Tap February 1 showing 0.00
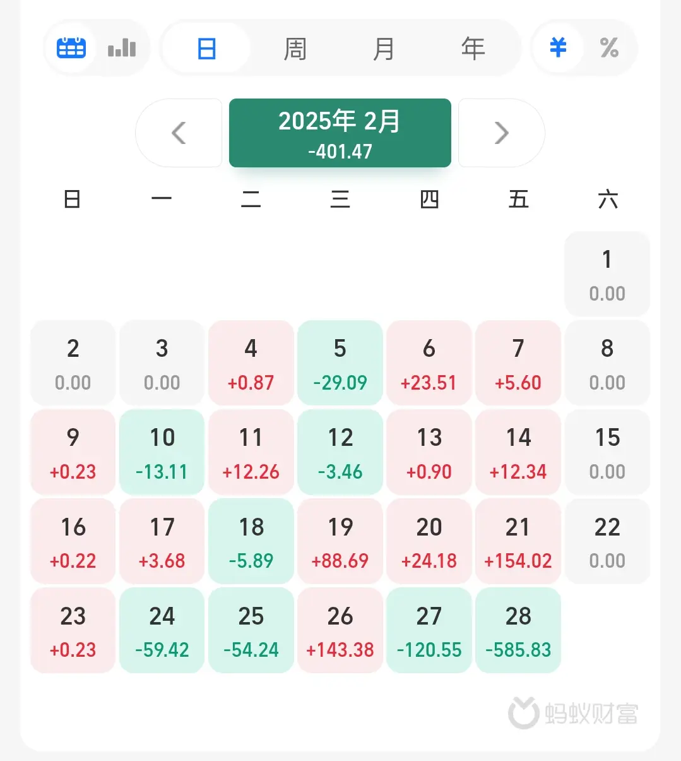 (x=607, y=274)
